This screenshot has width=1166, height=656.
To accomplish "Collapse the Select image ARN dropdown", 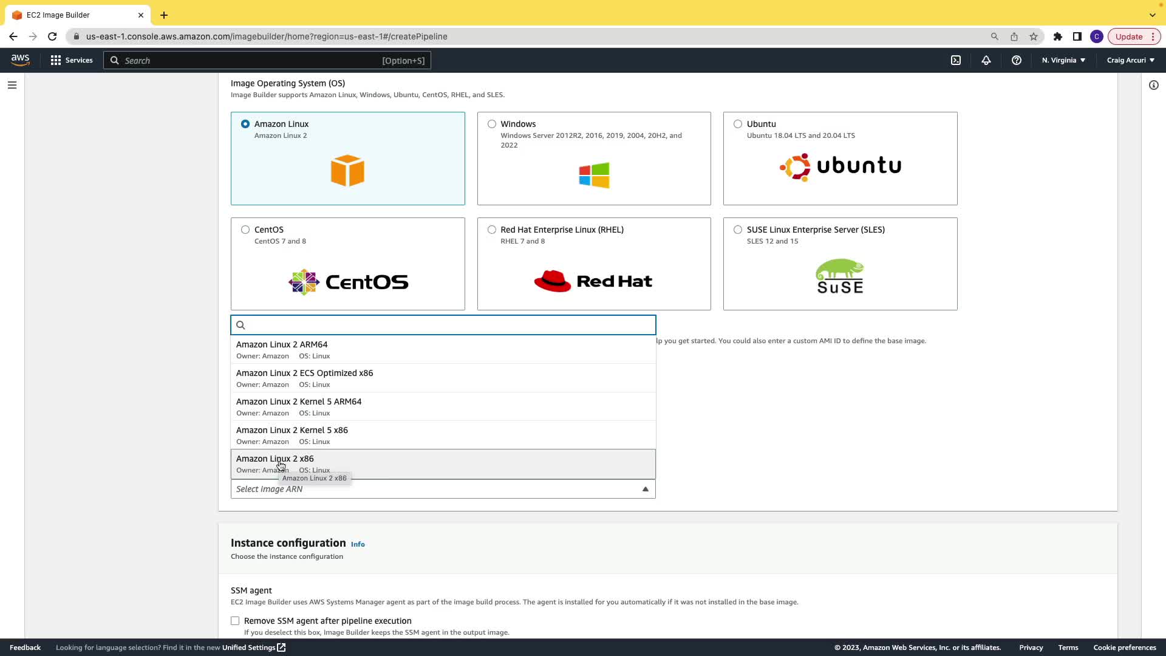I will point(646,489).
